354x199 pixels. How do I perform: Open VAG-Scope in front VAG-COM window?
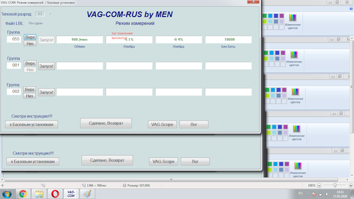[162, 124]
